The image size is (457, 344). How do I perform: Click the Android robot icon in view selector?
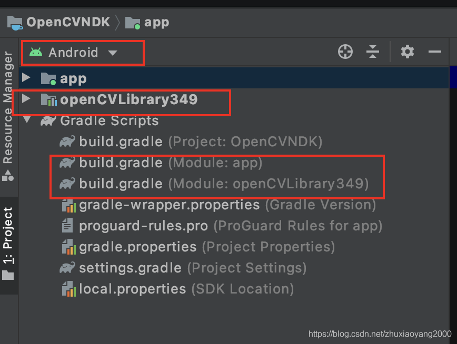pyautogui.click(x=36, y=52)
